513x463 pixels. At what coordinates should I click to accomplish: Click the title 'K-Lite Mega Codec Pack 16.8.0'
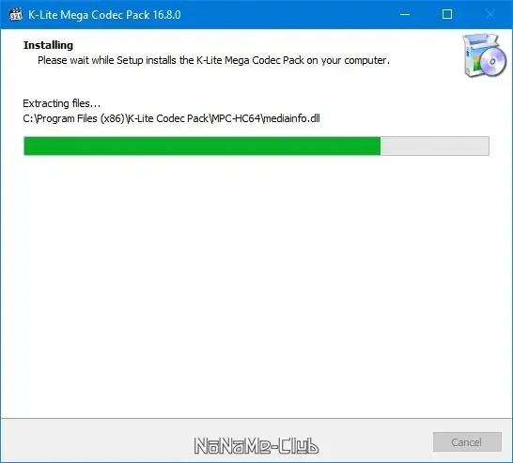104,15
